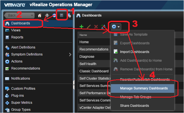
Task: Select the Home dashboard row
Action: tap(84, 42)
